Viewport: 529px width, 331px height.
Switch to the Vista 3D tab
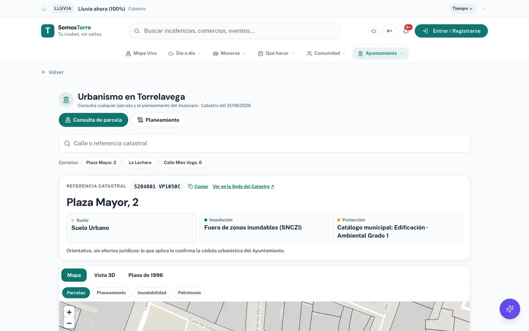pyautogui.click(x=104, y=275)
